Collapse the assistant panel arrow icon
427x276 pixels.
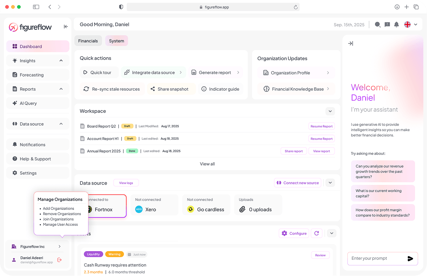tap(351, 44)
